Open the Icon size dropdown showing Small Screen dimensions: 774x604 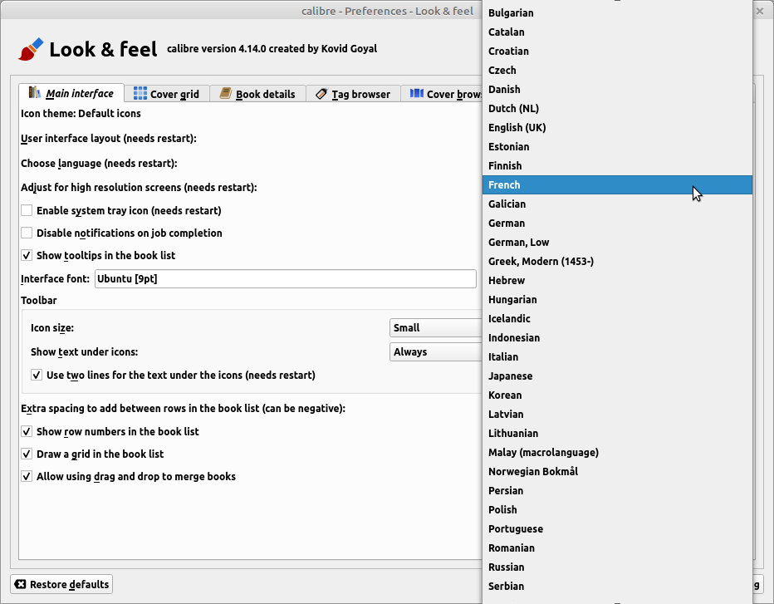[436, 328]
